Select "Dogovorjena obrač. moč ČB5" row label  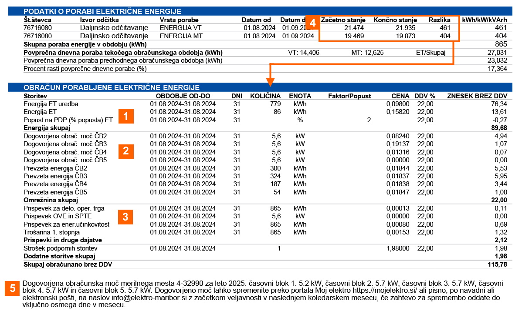pyautogui.click(x=65, y=160)
